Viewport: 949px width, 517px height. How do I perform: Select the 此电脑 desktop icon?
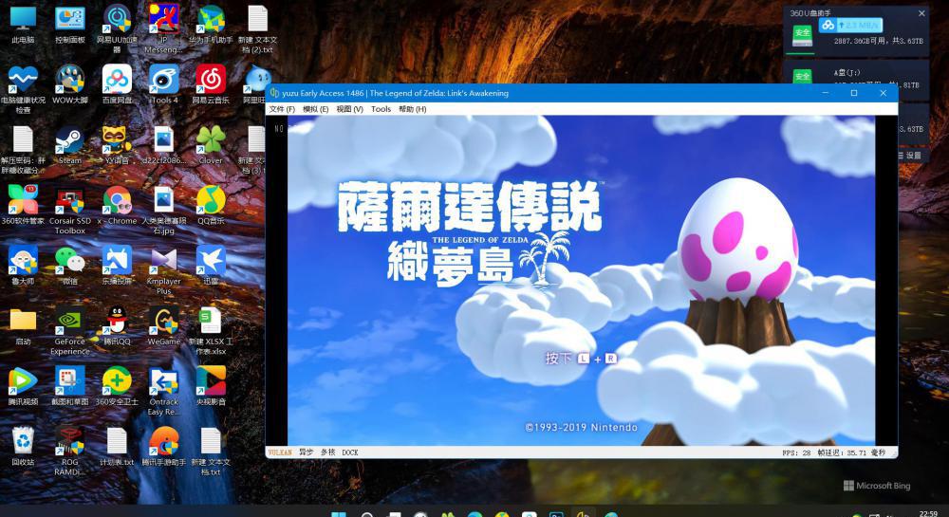tap(23, 25)
